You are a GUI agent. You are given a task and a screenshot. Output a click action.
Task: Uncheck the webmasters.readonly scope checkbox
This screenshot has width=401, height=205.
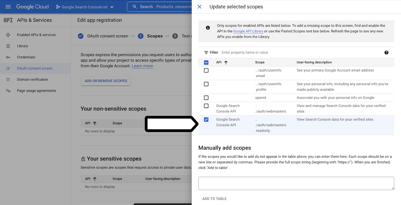pos(206,119)
